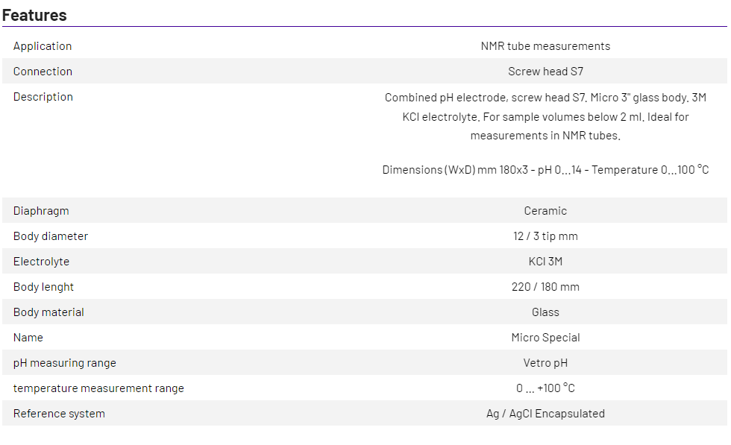Click the Ceramic value
The image size is (731, 445).
545,211
